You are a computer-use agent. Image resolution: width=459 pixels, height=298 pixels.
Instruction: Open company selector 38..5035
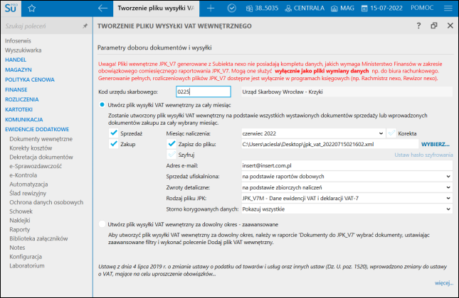click(x=262, y=9)
